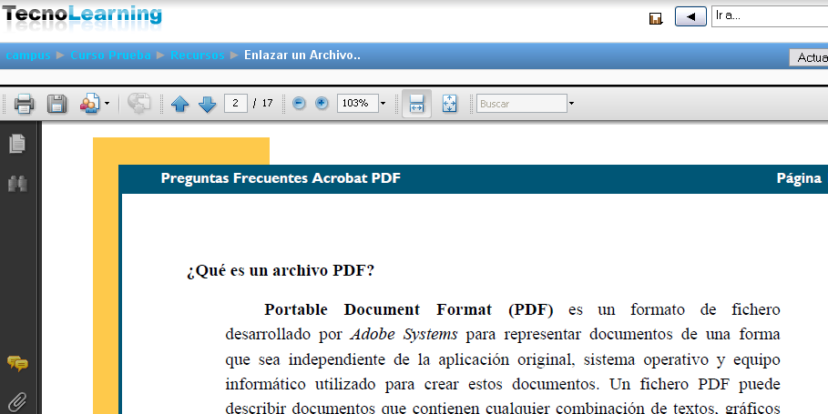
Task: Click the page number input field
Action: click(x=236, y=104)
